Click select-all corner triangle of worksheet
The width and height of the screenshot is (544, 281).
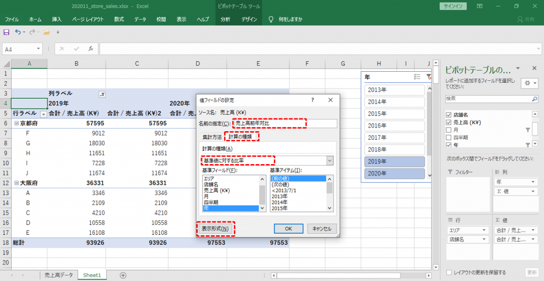6,64
